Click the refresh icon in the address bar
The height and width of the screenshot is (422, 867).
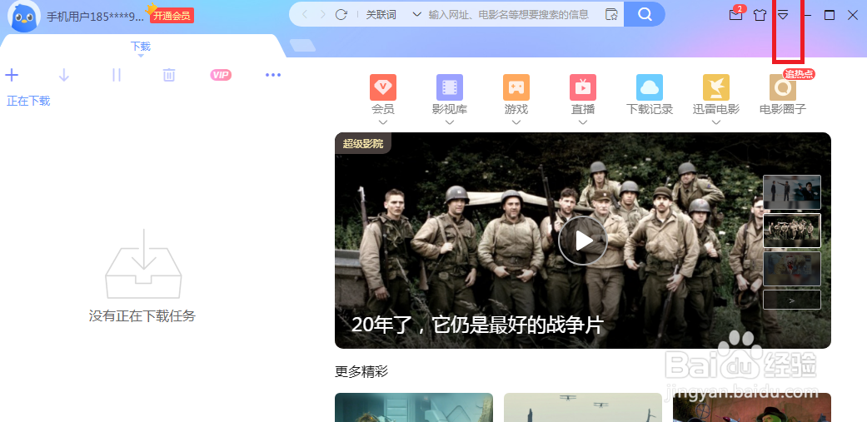coord(341,14)
